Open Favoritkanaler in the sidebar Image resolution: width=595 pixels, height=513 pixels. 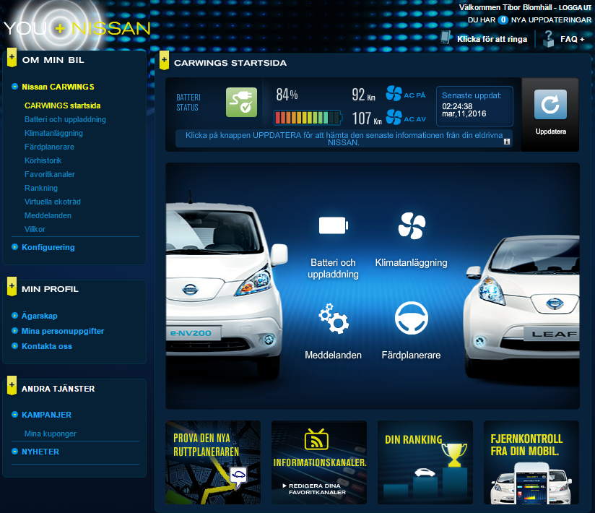coord(50,174)
